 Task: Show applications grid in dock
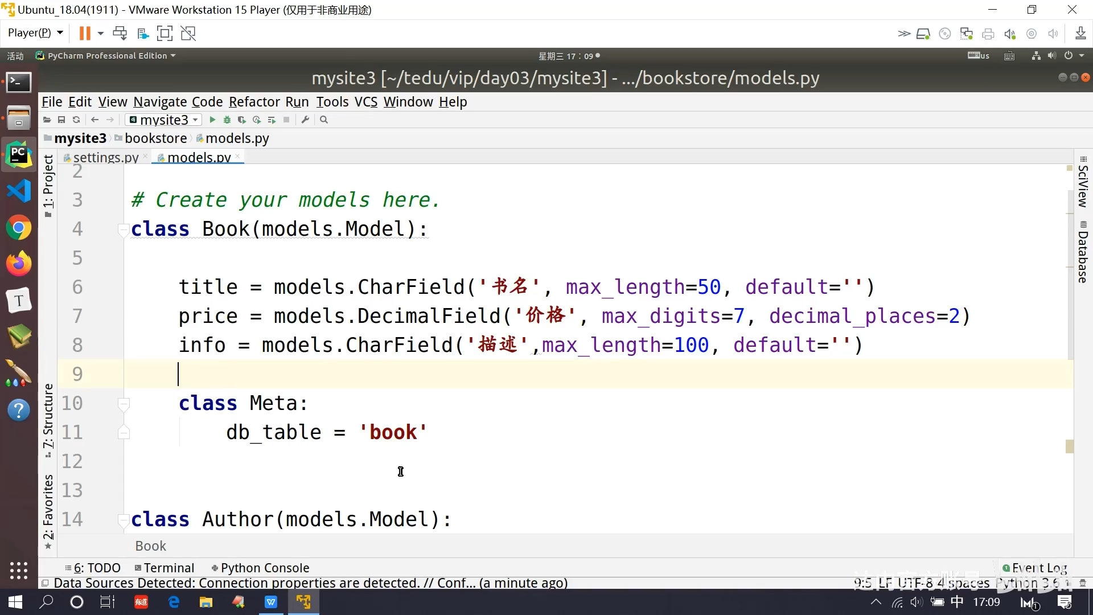pos(19,570)
